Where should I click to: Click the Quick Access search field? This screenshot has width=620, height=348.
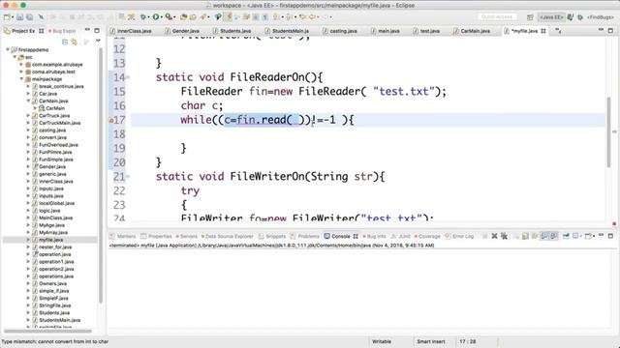click(x=497, y=17)
